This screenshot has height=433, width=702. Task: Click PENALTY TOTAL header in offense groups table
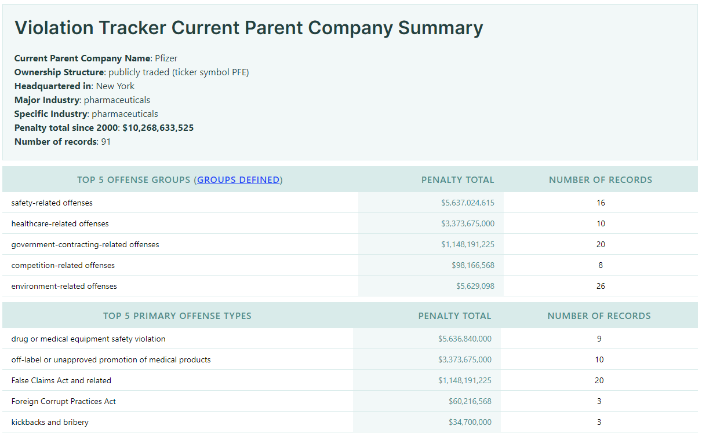tap(458, 180)
